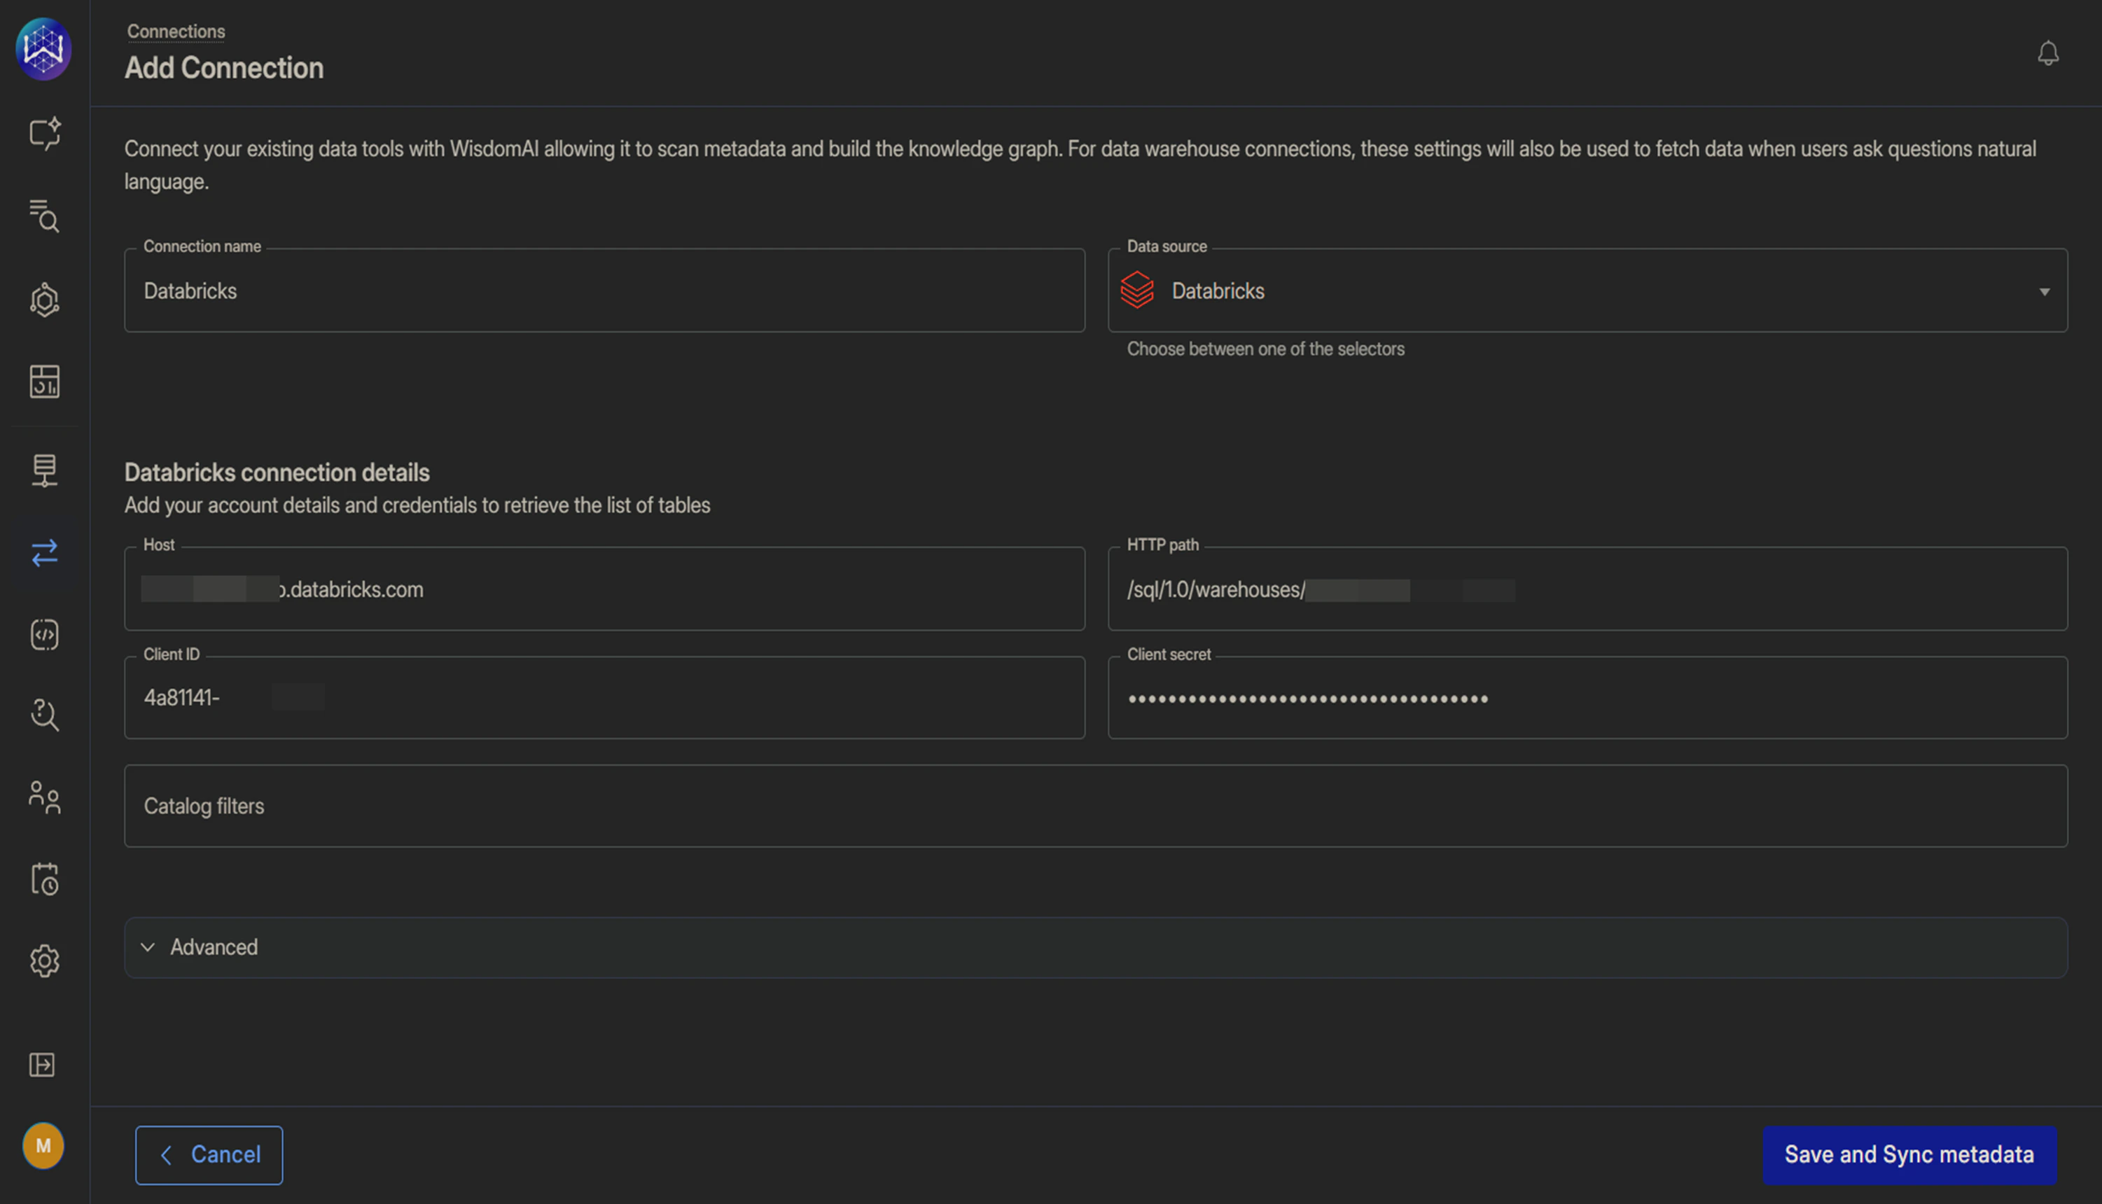Open the calendar clock schedule icon
This screenshot has height=1204, width=2102.
click(x=45, y=878)
